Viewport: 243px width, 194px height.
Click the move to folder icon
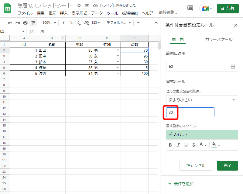pos(87,5)
